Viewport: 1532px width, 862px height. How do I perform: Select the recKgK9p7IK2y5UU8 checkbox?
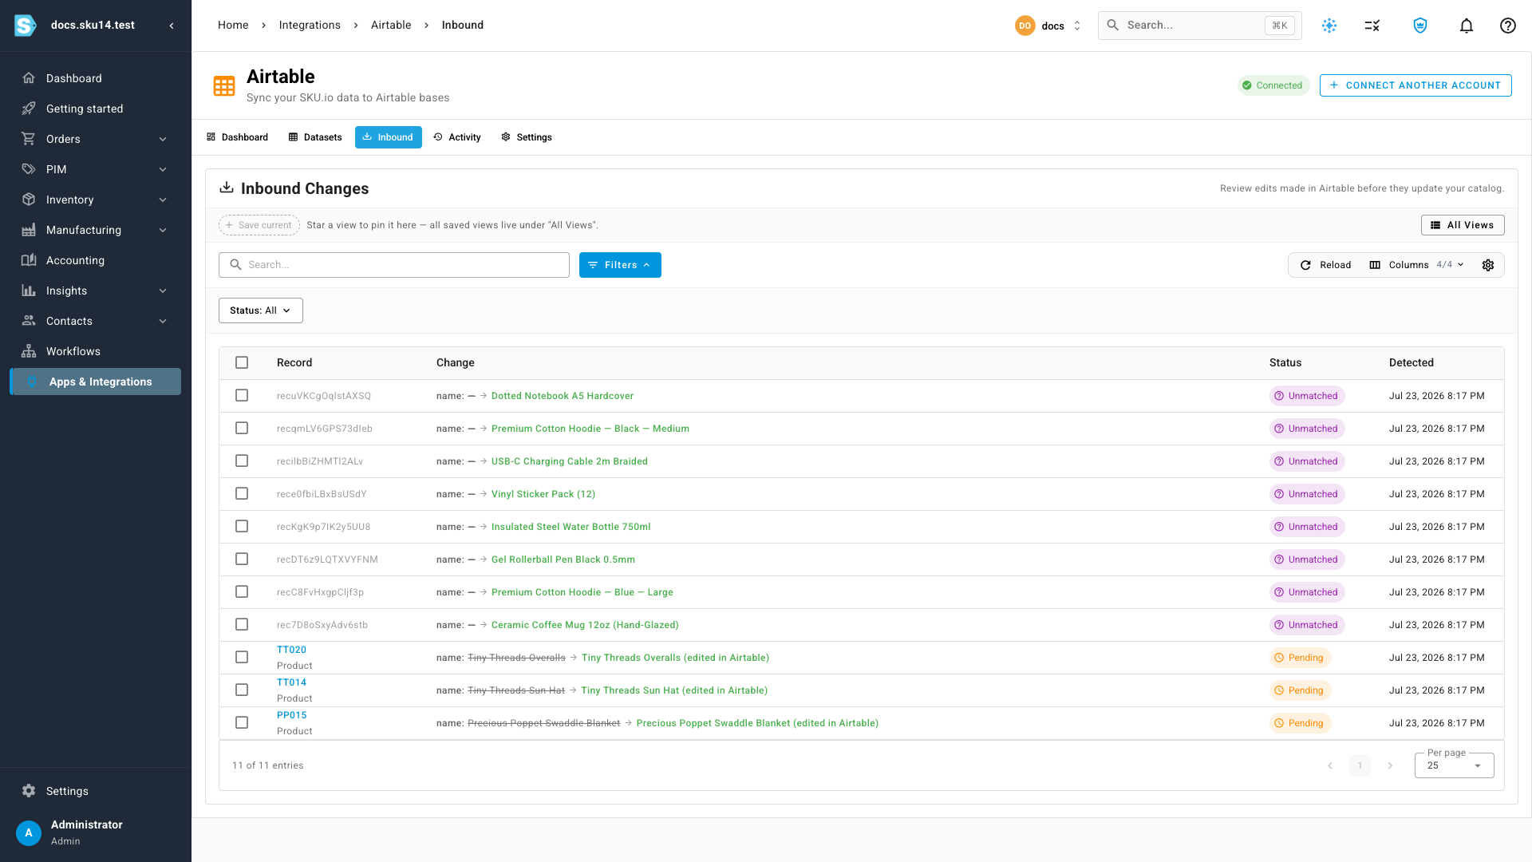[x=242, y=526]
